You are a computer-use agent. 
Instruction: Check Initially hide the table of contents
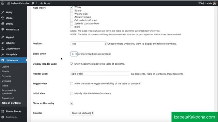tap(72, 94)
